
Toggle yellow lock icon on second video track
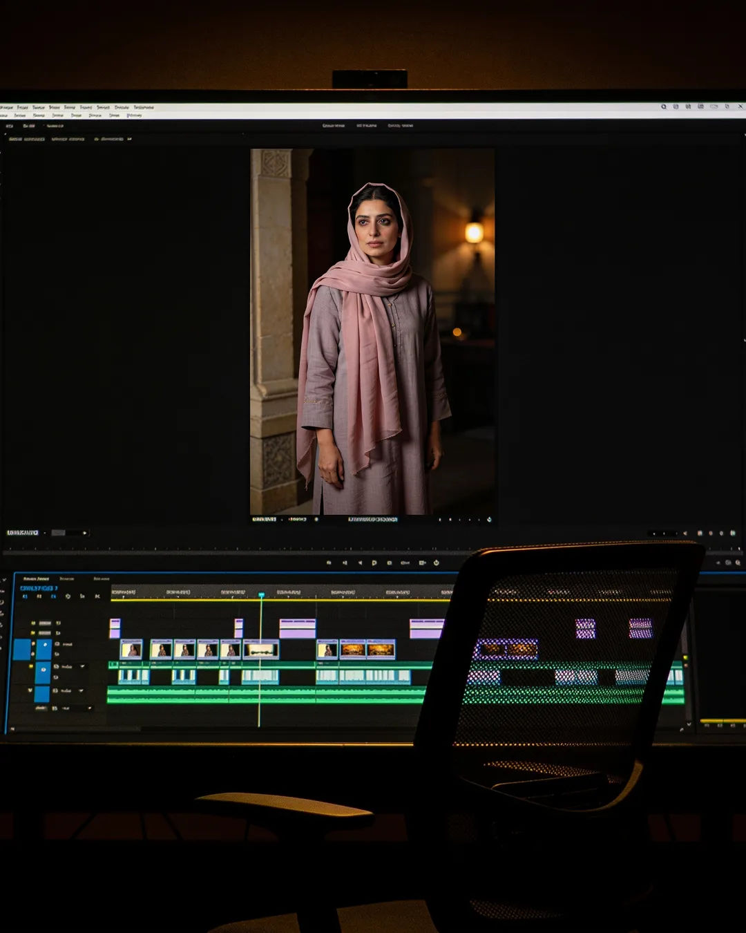point(33,633)
